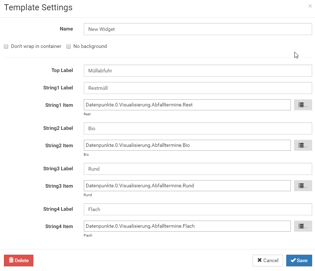Open item picker for String1 Item
The height and width of the screenshot is (271, 315).
[x=303, y=105]
